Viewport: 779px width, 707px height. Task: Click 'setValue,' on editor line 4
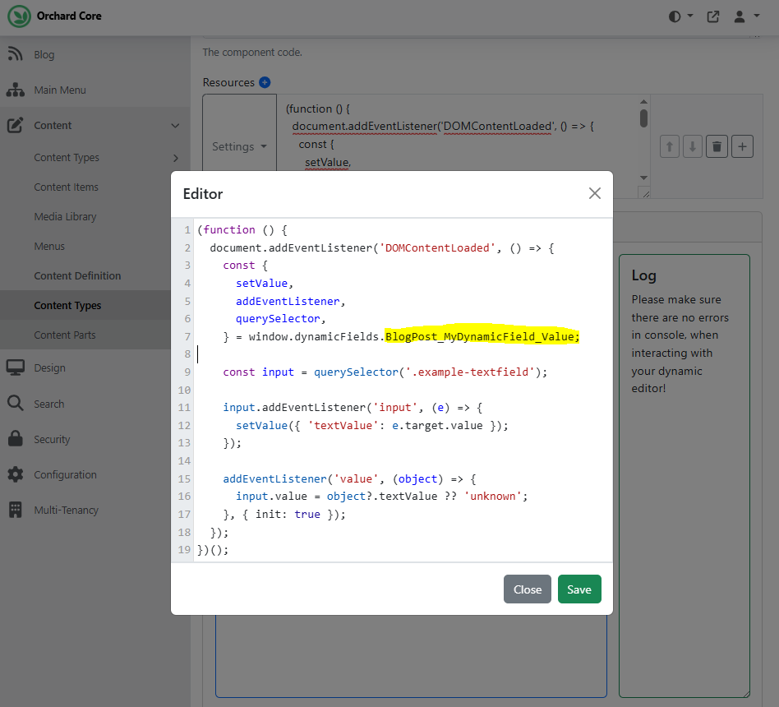click(x=265, y=284)
